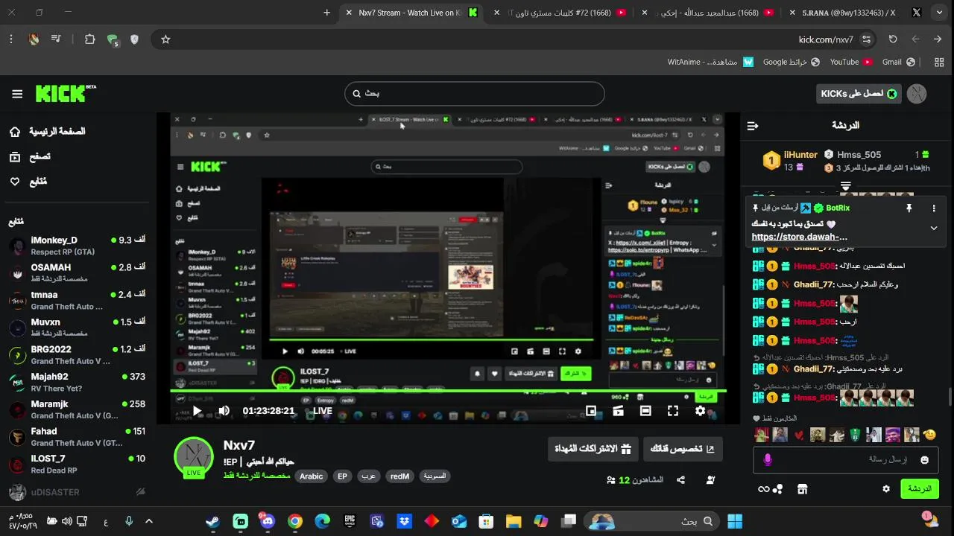Switch to the 5.RANA X tab
954x536 pixels.
[x=857, y=13]
